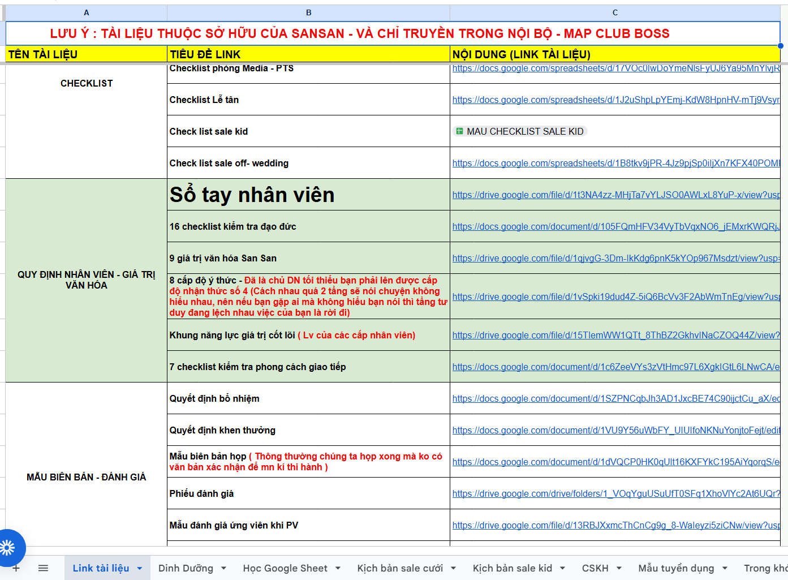Open the CSKH sheet tab
This screenshot has height=580, width=788.
[x=595, y=568]
